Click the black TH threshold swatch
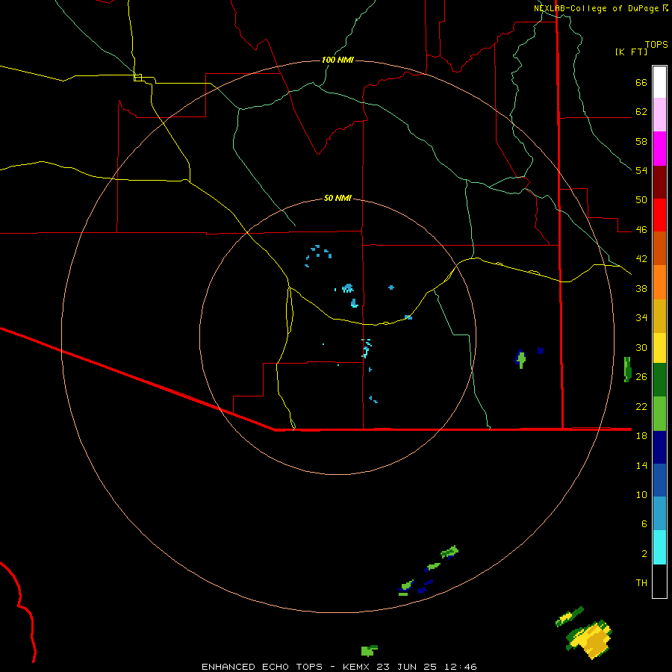Screen dimensions: 672x672 coord(659,581)
